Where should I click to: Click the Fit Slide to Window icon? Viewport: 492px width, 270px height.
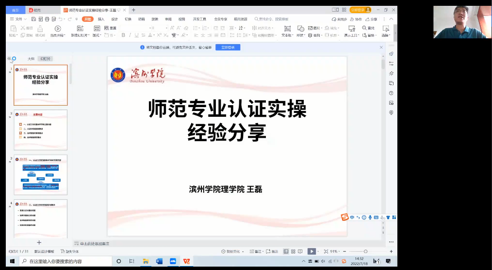[326, 252]
